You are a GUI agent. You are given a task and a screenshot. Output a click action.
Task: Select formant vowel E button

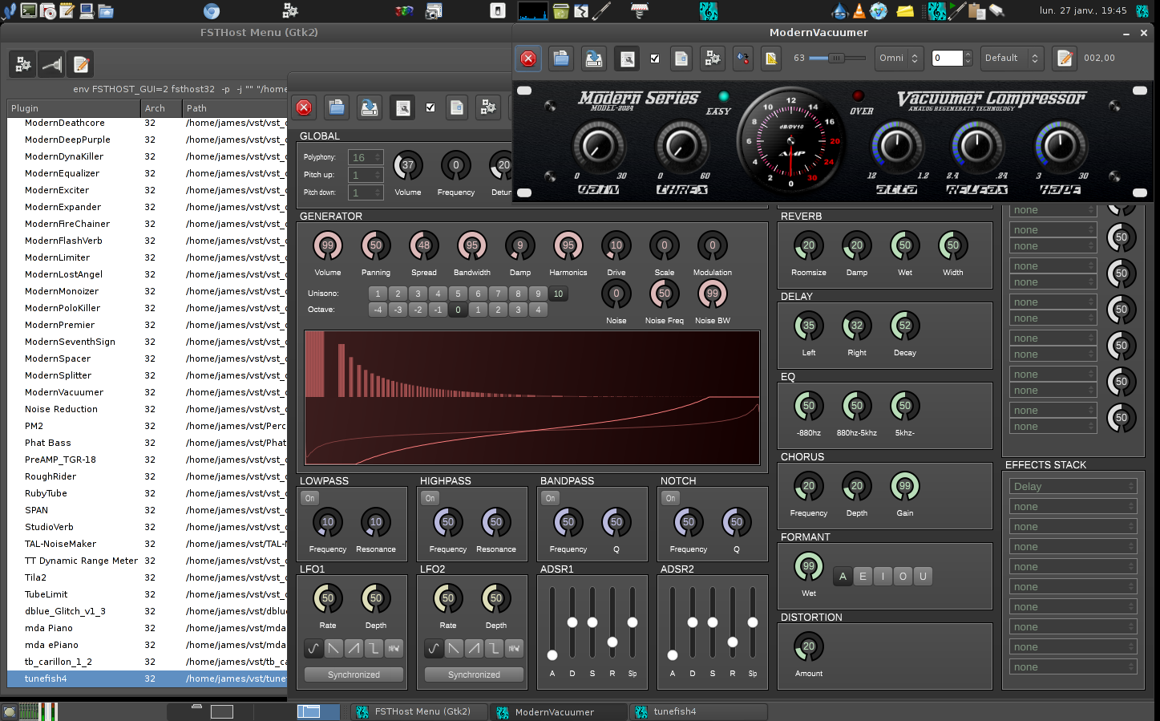[863, 577]
